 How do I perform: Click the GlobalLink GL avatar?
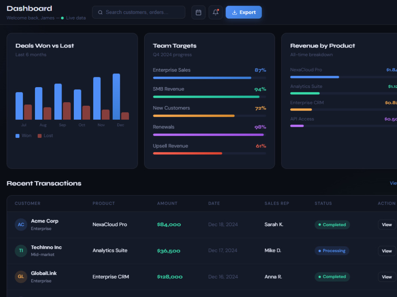(21, 277)
